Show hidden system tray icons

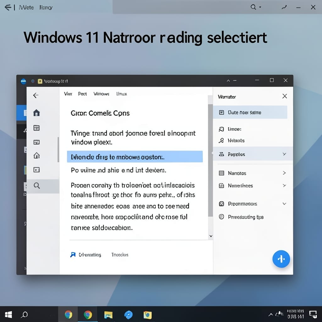(271, 314)
